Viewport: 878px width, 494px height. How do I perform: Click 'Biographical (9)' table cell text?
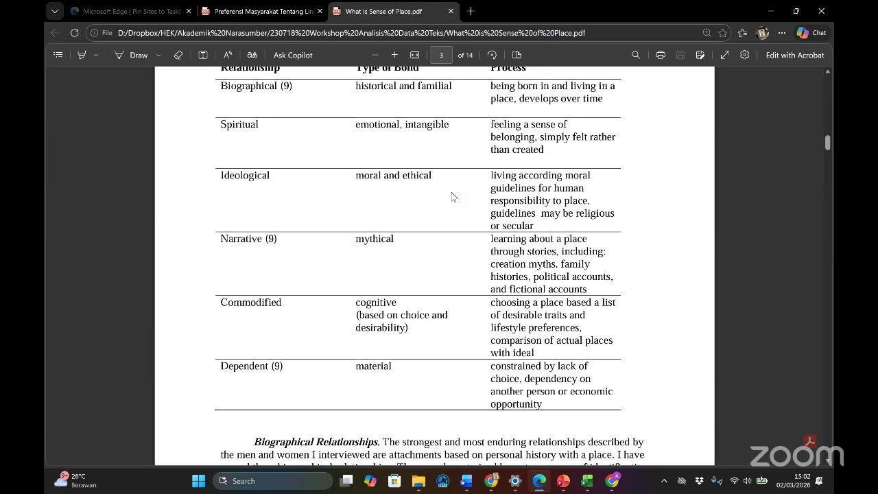click(x=256, y=86)
